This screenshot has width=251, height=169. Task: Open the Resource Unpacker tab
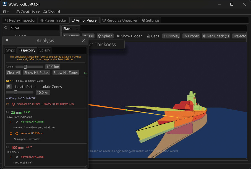click(x=120, y=20)
